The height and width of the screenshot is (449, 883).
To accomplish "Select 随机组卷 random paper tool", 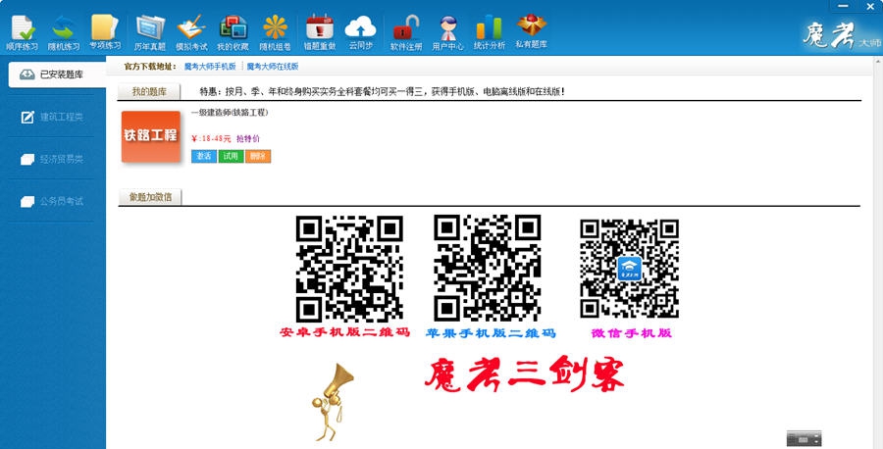I will (276, 32).
